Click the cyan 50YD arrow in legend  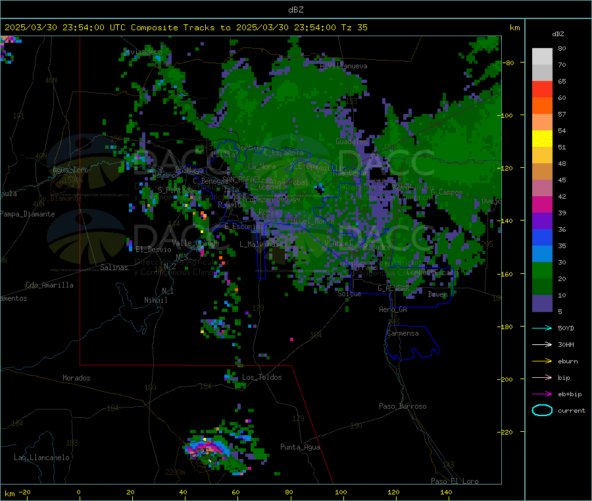pyautogui.click(x=542, y=328)
